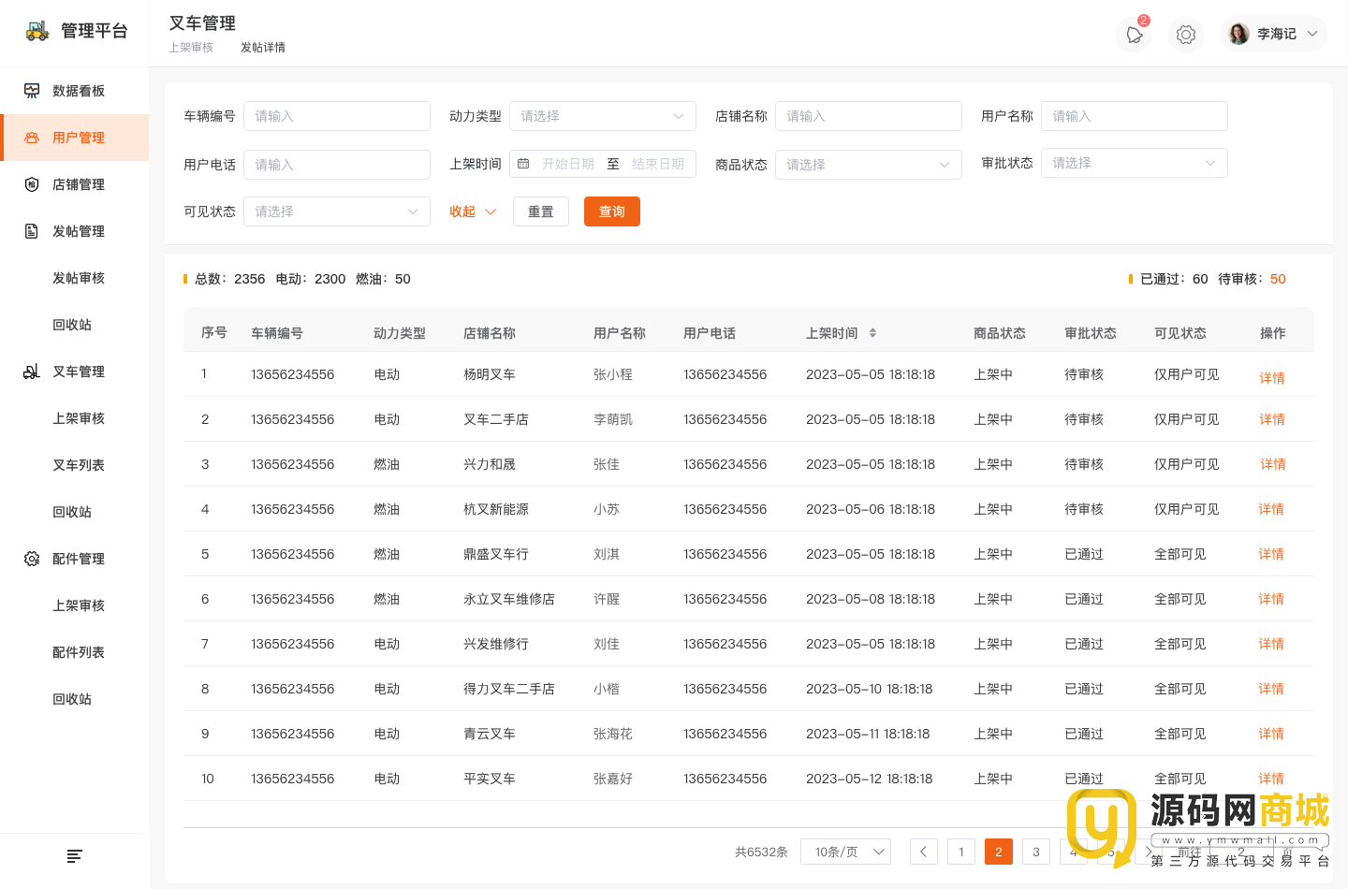Click the orange 查询 button
This screenshot has height=889, width=1348.
click(611, 211)
